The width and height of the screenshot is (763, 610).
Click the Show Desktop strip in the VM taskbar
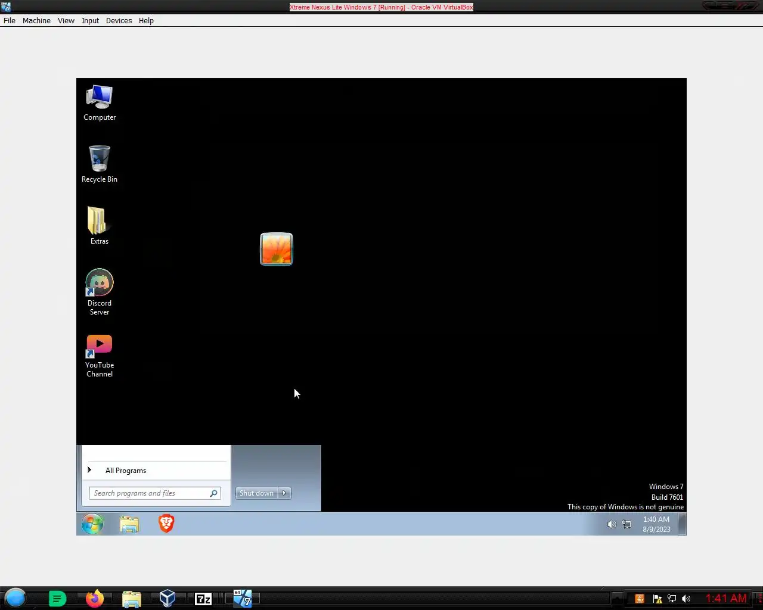click(683, 524)
